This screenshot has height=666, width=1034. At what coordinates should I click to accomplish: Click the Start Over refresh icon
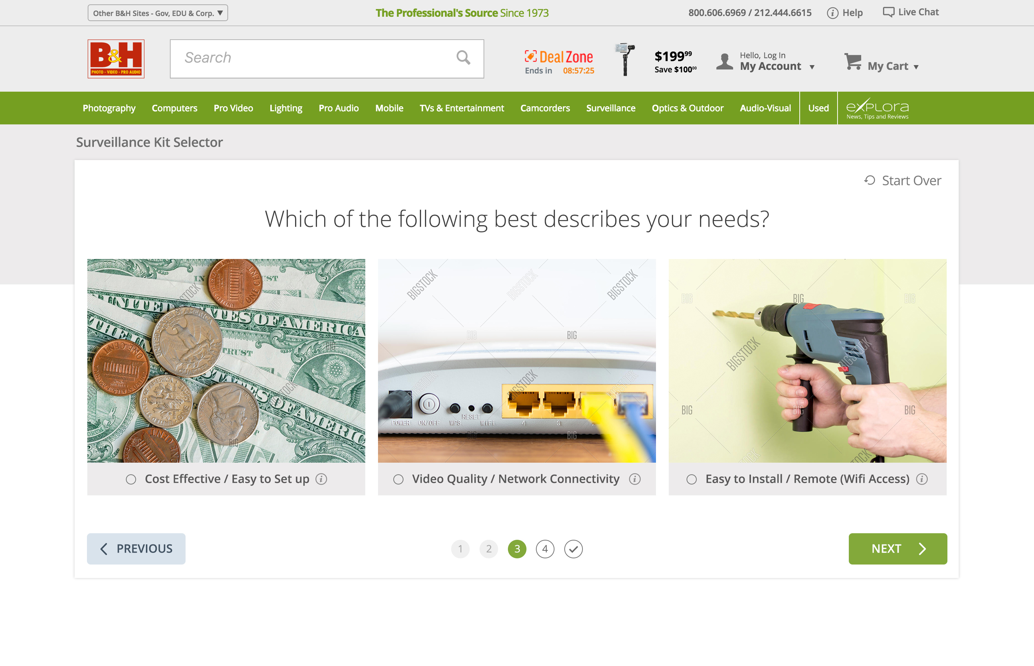tap(869, 180)
